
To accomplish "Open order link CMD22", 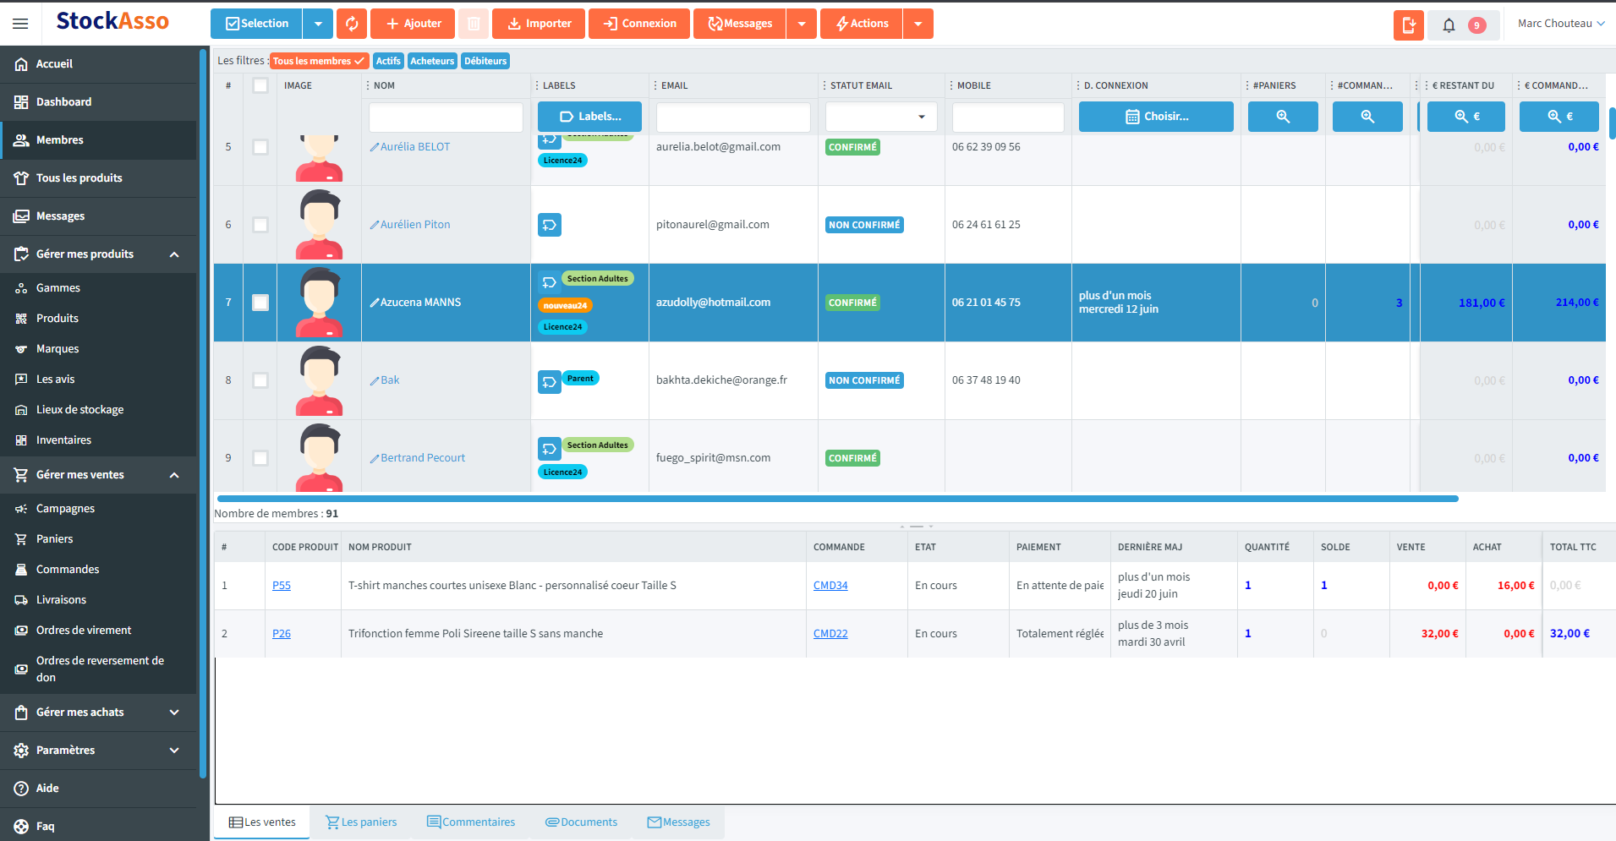I will [830, 634].
